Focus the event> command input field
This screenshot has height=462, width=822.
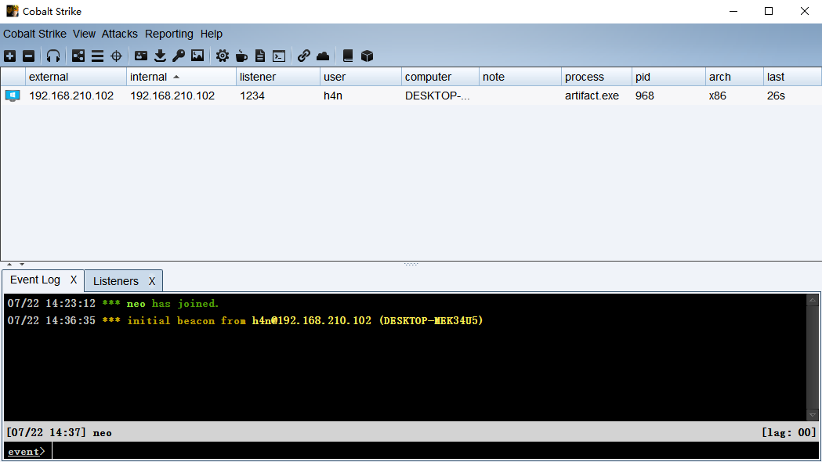435,451
